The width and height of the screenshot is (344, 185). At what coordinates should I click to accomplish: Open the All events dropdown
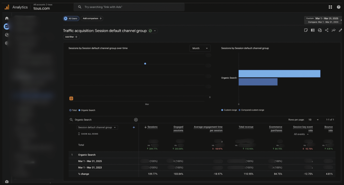(x=301, y=134)
